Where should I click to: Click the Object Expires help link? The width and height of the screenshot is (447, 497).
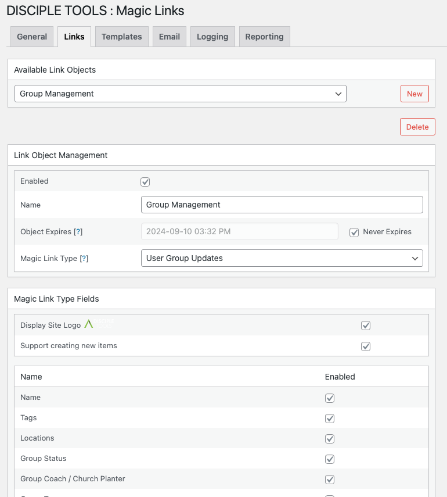coord(78,232)
